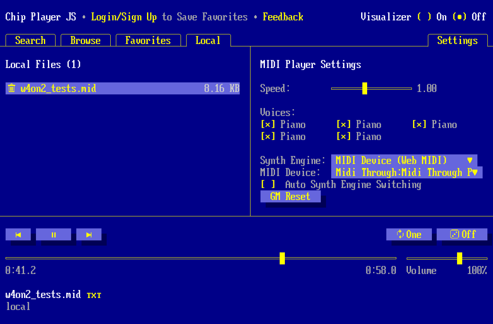Switch to the Browse tab

(x=85, y=40)
